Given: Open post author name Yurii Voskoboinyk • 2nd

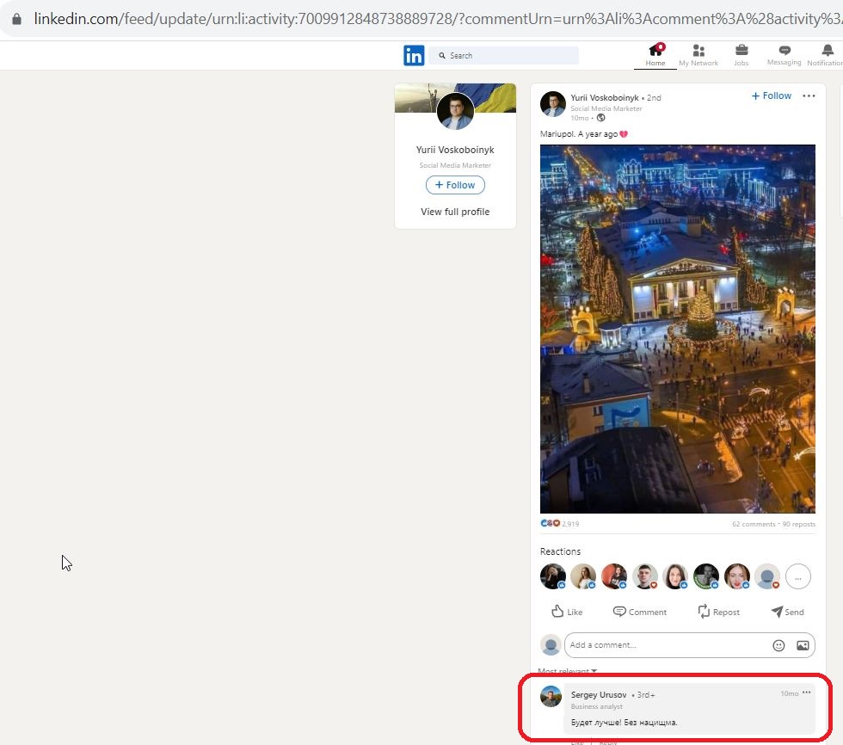Looking at the screenshot, I should (616, 98).
